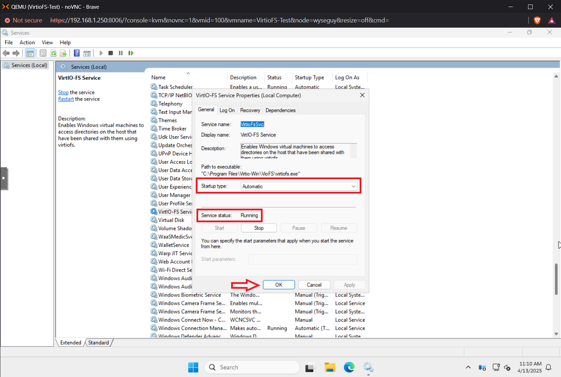The image size is (561, 377).
Task: Open File Explorer from the taskbar
Action: (x=330, y=367)
